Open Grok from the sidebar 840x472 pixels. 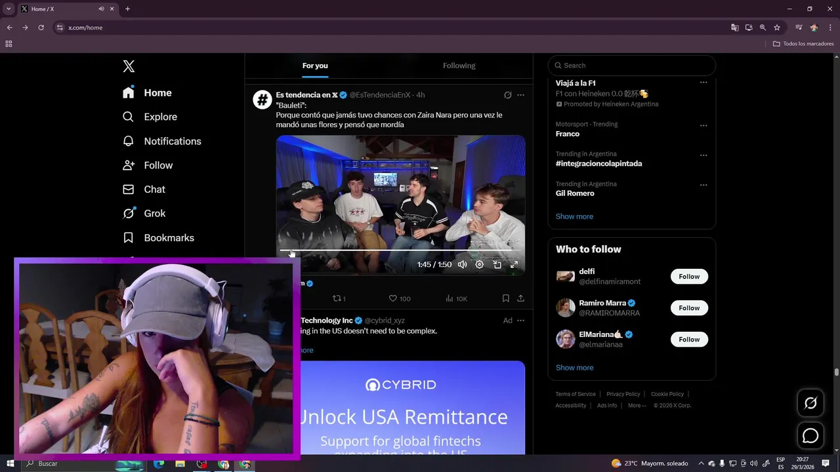tap(144, 213)
